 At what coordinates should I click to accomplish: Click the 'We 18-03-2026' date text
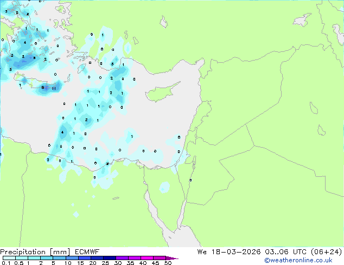(x=229, y=252)
